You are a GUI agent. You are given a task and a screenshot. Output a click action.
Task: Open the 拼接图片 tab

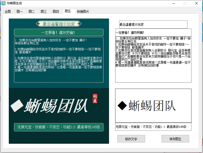tap(83, 12)
